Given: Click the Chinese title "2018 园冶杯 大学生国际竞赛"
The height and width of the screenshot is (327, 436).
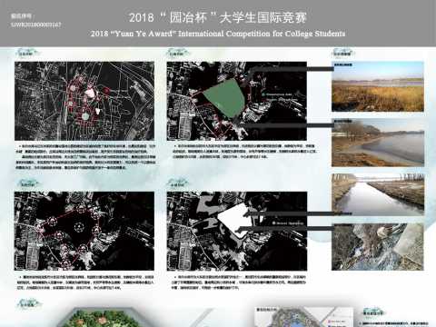Looking at the screenshot, I should [218, 17].
